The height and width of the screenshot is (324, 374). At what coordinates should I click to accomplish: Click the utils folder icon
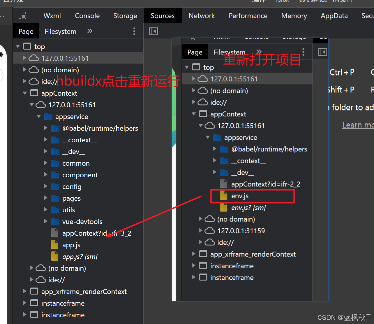pos(55,210)
